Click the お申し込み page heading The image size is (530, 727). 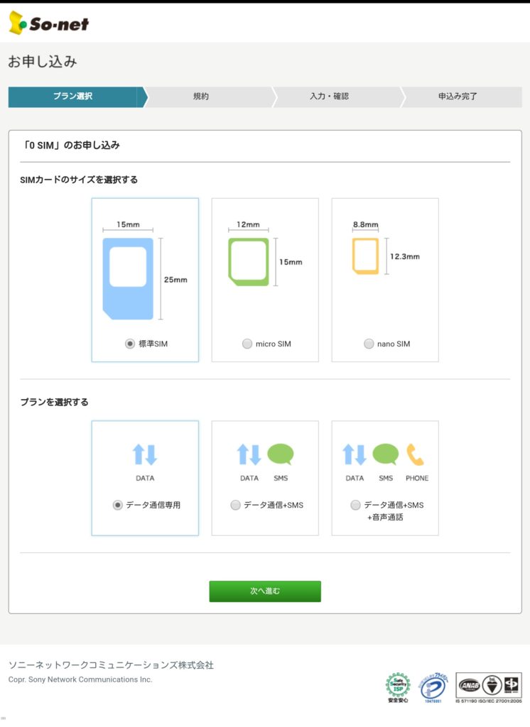tap(43, 61)
